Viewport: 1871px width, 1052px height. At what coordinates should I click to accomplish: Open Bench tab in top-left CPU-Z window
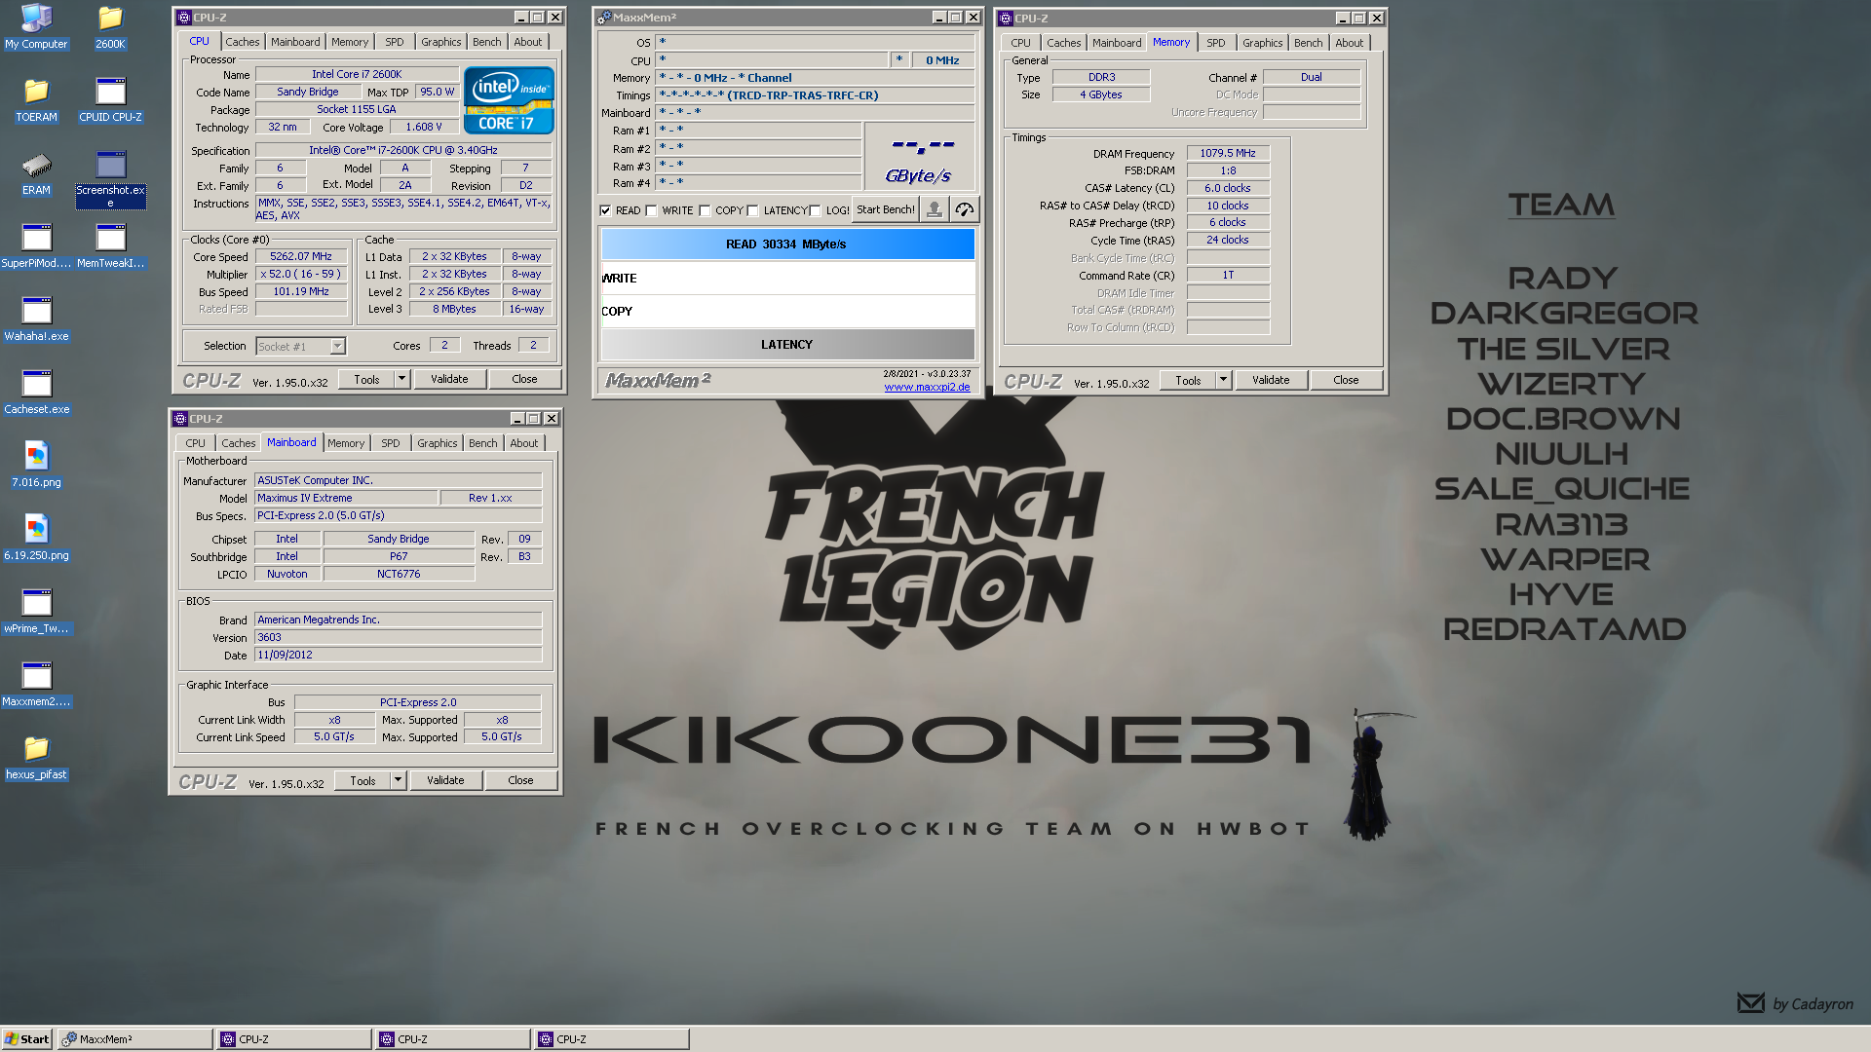[x=487, y=42]
